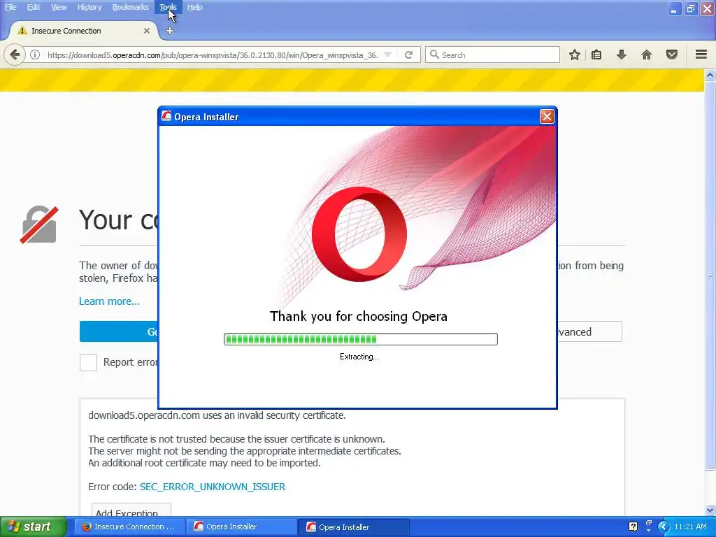Bookmark this page with star icon
The width and height of the screenshot is (716, 537).
point(575,55)
